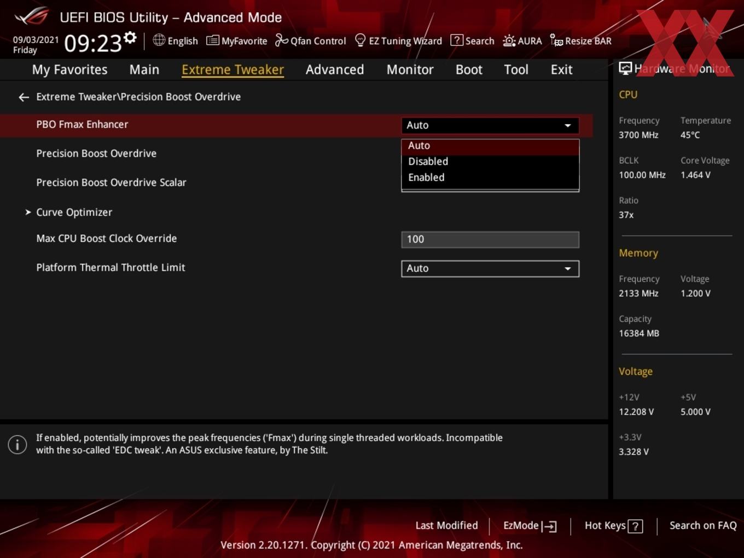Image resolution: width=744 pixels, height=558 pixels.
Task: Open the Monitor tab
Action: tap(410, 69)
